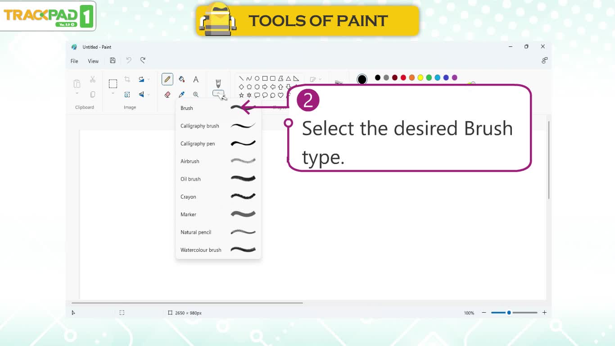The image size is (615, 346).
Task: Click the 100% zoom level
Action: tap(469, 313)
